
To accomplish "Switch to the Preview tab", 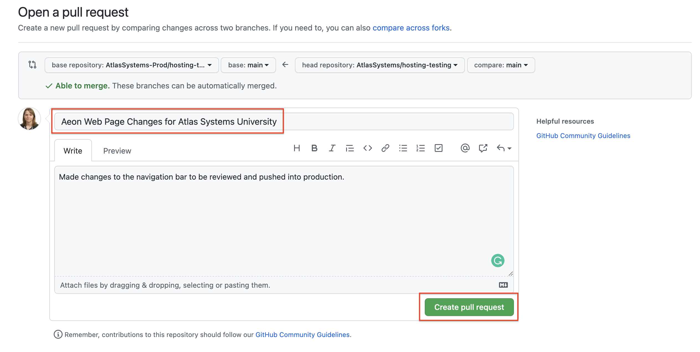I will pos(117,151).
